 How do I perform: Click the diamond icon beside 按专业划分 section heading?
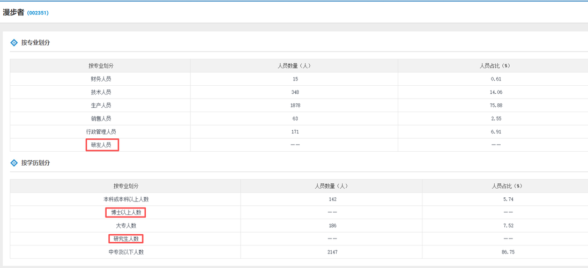click(14, 42)
